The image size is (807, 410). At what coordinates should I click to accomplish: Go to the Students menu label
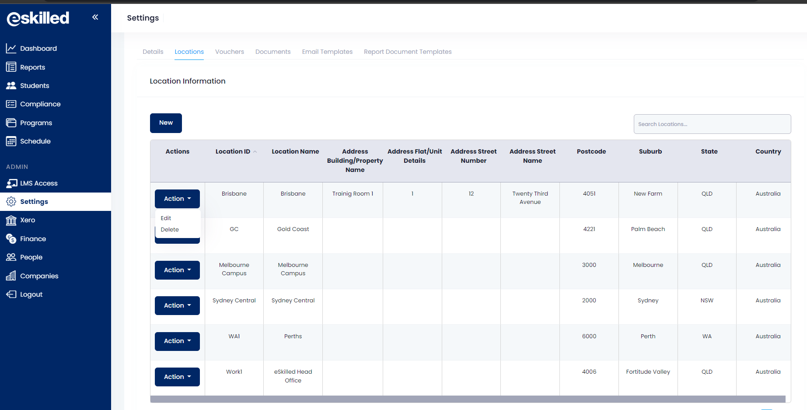(x=35, y=86)
